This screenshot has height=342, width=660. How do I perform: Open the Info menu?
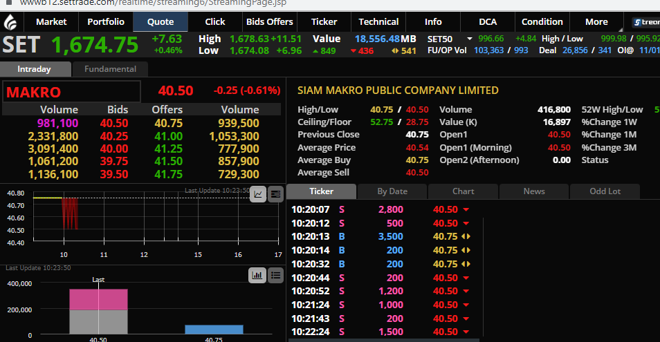click(433, 22)
